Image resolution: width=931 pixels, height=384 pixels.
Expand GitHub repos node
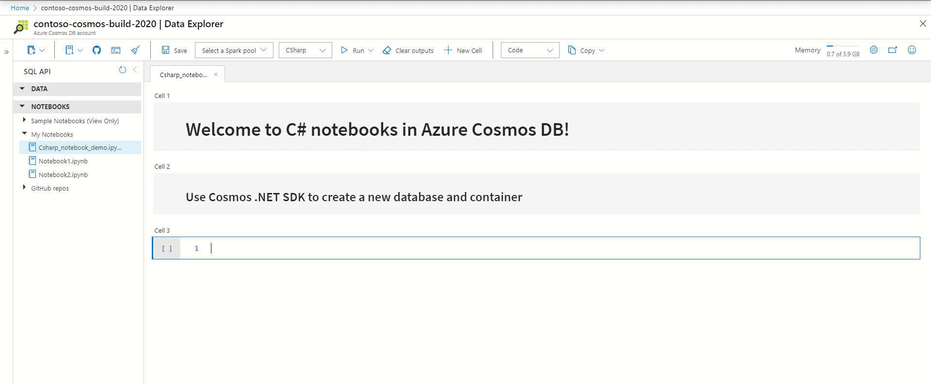tap(24, 187)
